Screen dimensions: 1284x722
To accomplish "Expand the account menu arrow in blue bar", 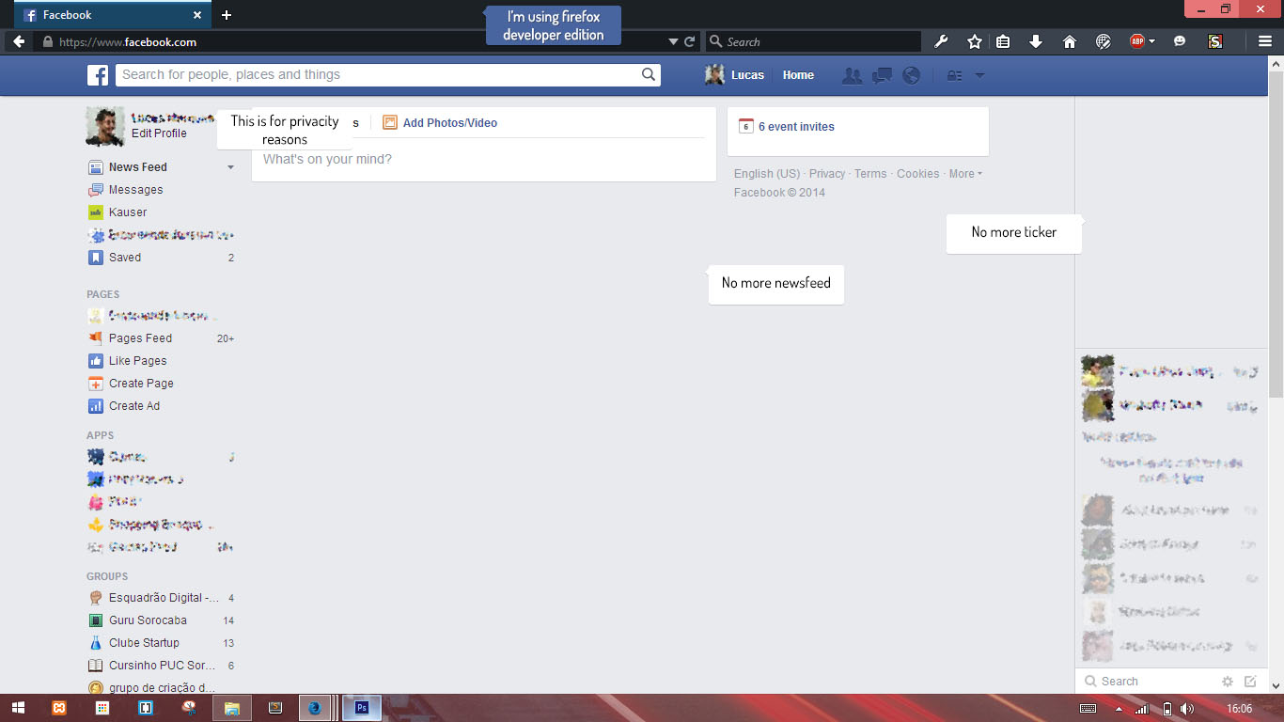I will 979,76.
